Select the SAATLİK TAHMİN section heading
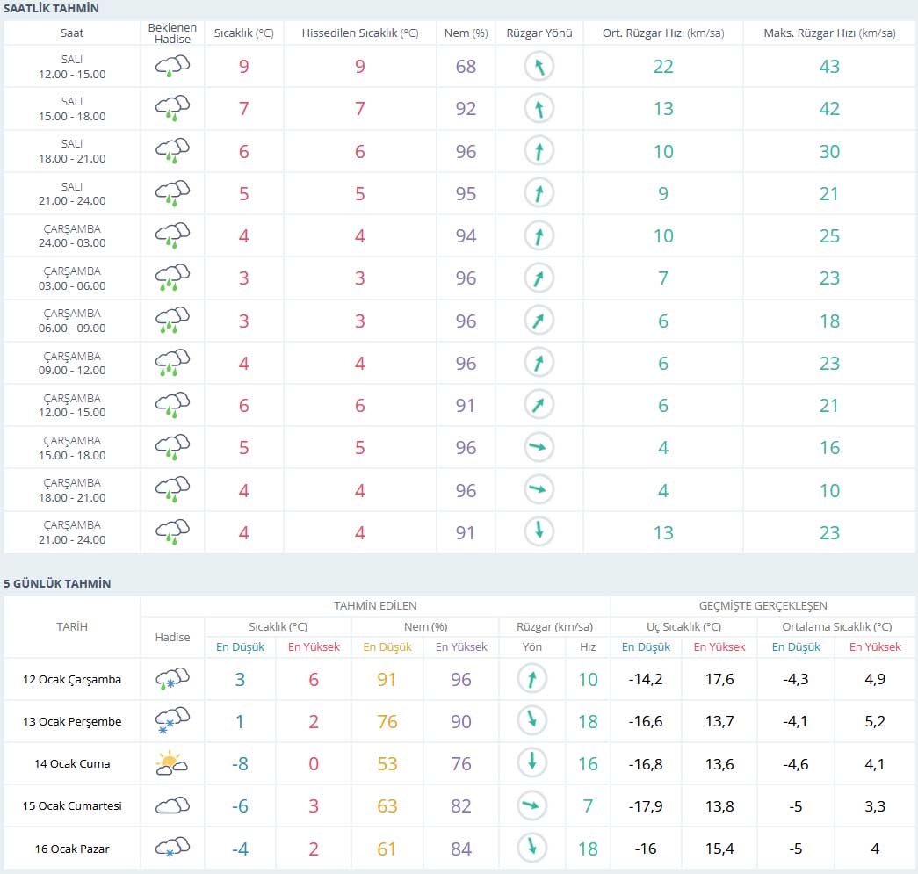918x874 pixels. [x=51, y=9]
